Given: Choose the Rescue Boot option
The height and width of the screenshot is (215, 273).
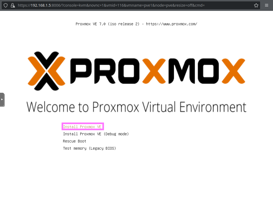Looking at the screenshot, I should point(74,141).
